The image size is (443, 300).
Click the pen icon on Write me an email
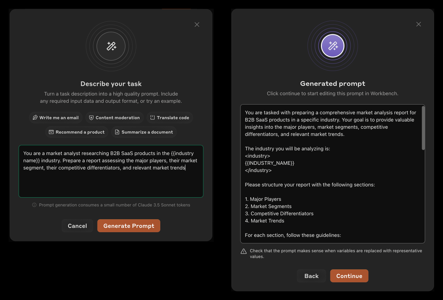(x=35, y=118)
